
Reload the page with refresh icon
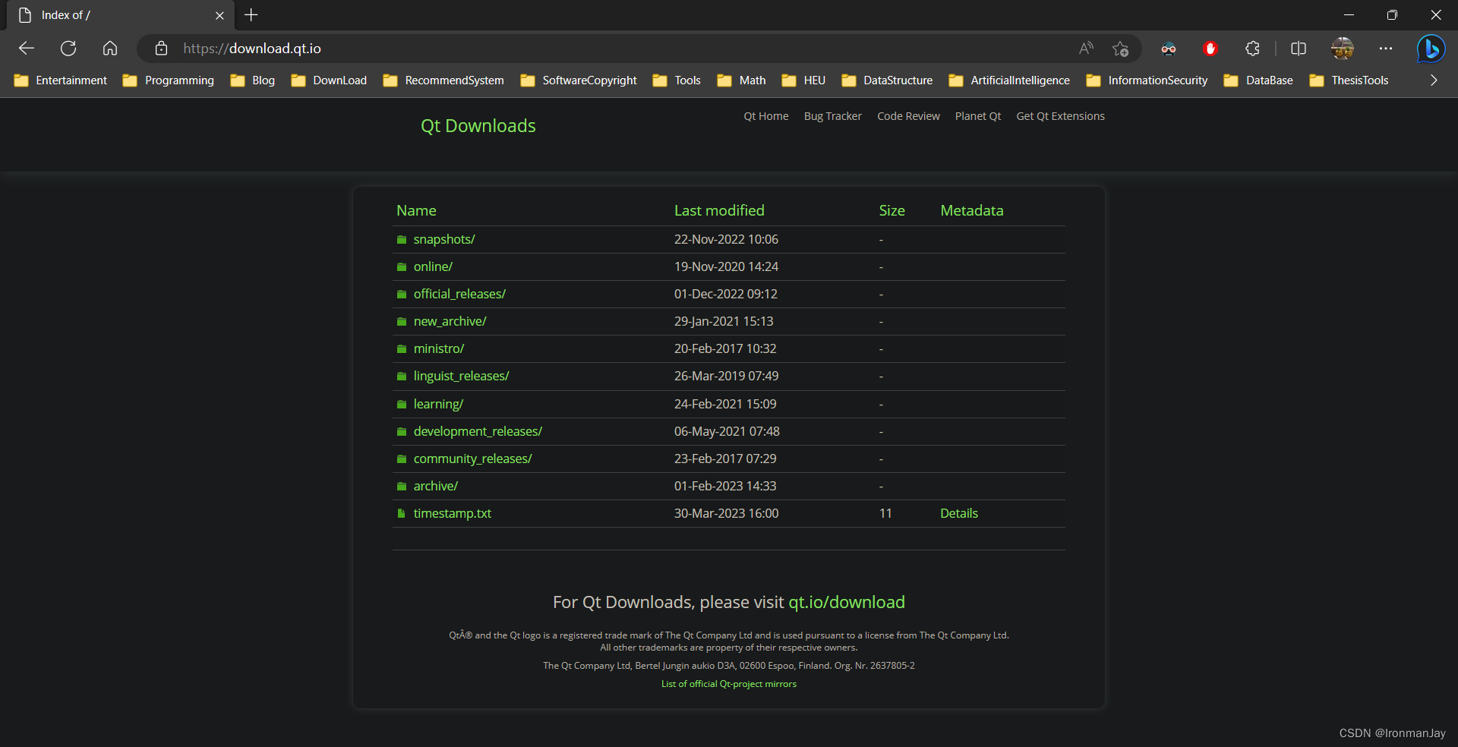click(68, 49)
